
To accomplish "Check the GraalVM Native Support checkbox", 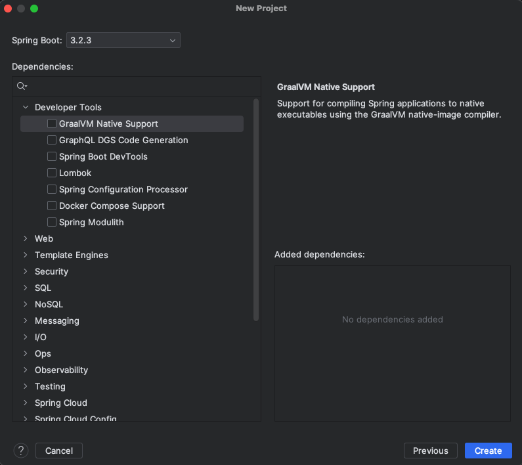I will [x=52, y=123].
